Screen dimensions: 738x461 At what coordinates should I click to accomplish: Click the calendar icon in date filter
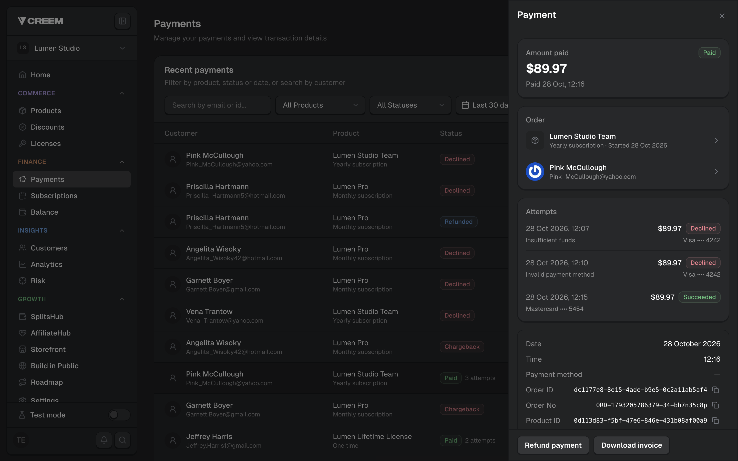point(465,105)
